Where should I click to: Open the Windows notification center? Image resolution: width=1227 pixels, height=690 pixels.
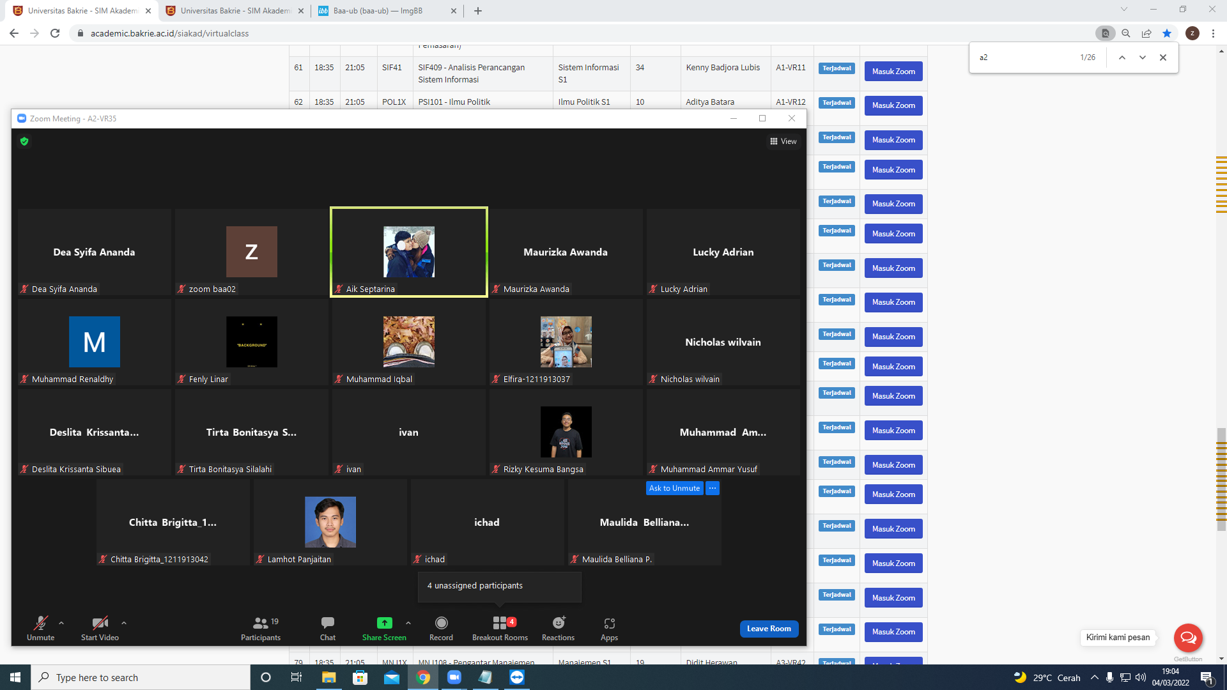click(1207, 677)
